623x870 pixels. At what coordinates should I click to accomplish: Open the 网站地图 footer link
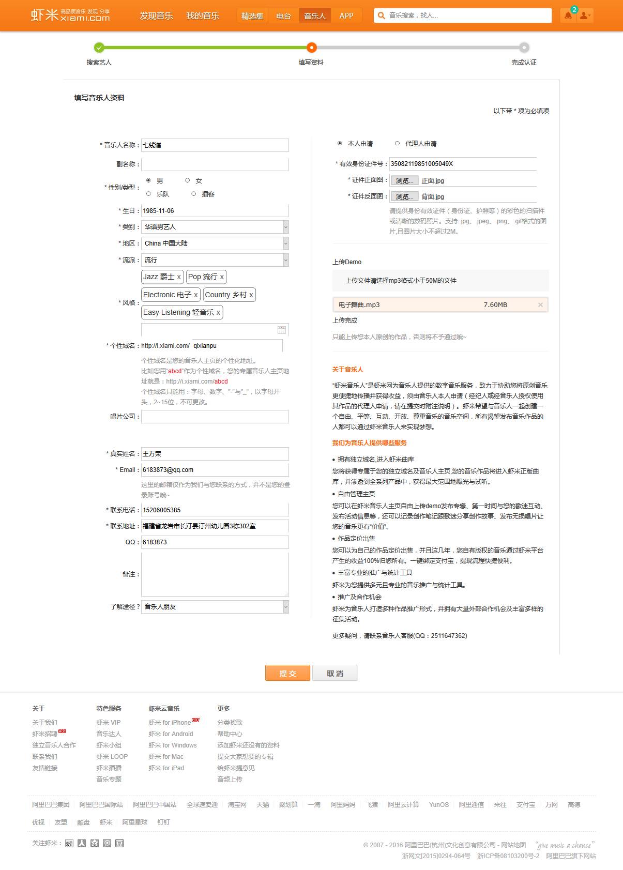(513, 845)
